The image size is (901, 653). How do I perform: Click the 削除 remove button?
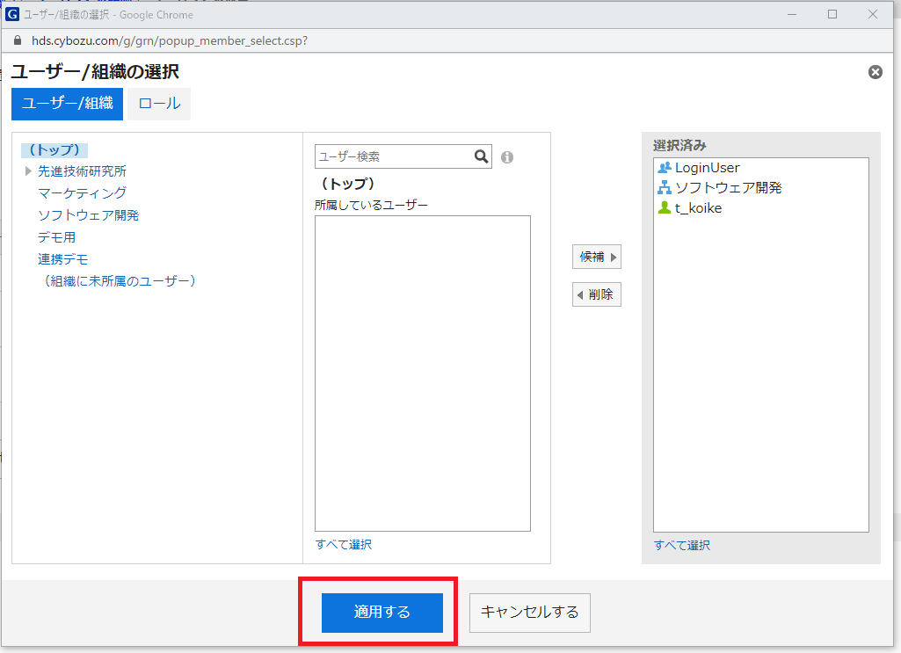(x=597, y=294)
